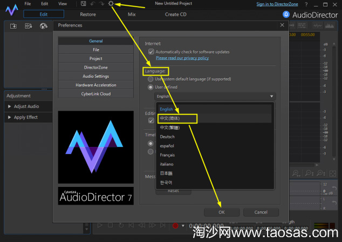Jump to start with the skip-back button
The height and width of the screenshot is (242, 342).
131,225
